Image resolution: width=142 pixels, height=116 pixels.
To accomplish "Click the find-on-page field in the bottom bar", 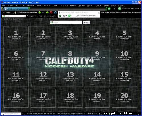I will click(11, 113).
